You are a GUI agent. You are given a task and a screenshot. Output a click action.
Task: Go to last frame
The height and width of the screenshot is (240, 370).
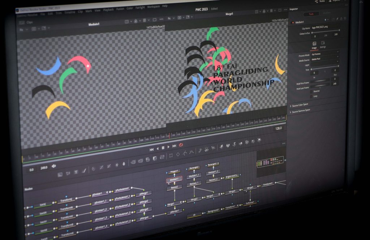click(175, 146)
